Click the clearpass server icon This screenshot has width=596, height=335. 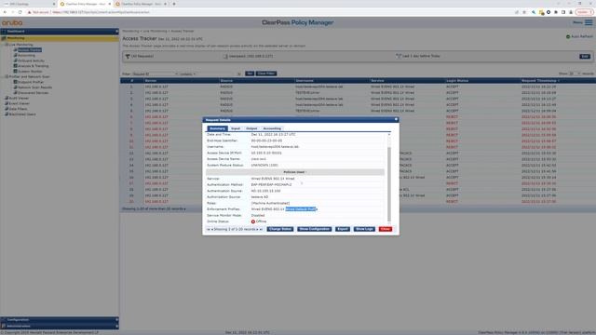225,56
